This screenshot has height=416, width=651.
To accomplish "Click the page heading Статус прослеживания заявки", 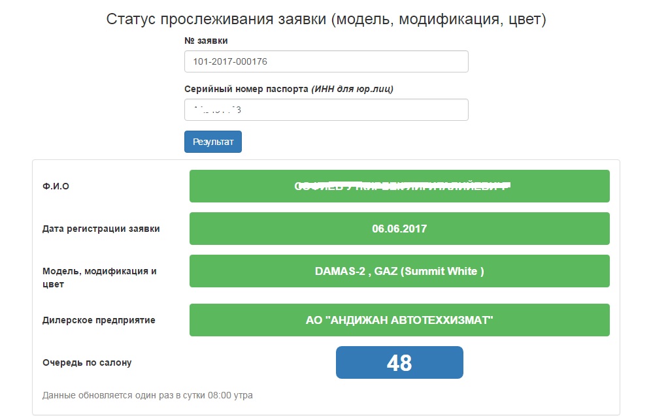I will click(x=325, y=19).
